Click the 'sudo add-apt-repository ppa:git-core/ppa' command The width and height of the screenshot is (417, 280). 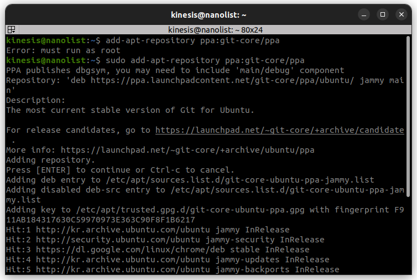(x=205, y=60)
